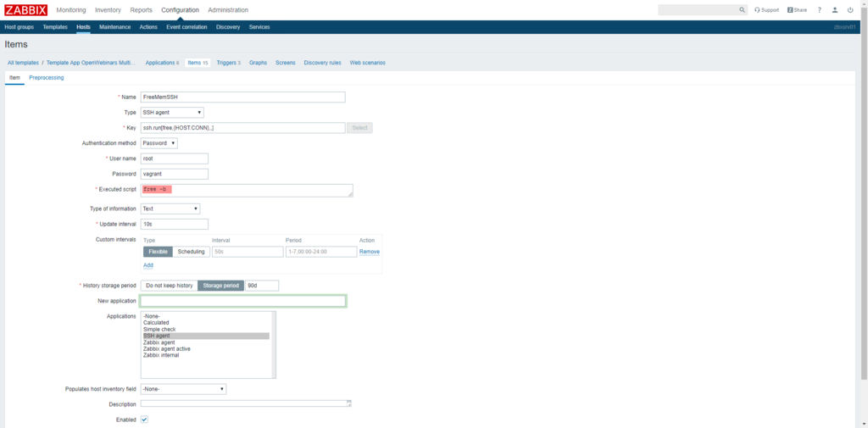This screenshot has width=868, height=428.
Task: Click the search magnifier icon
Action: pyautogui.click(x=742, y=10)
